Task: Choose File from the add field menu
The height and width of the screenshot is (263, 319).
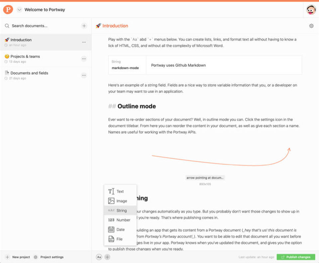Action: click(x=120, y=239)
